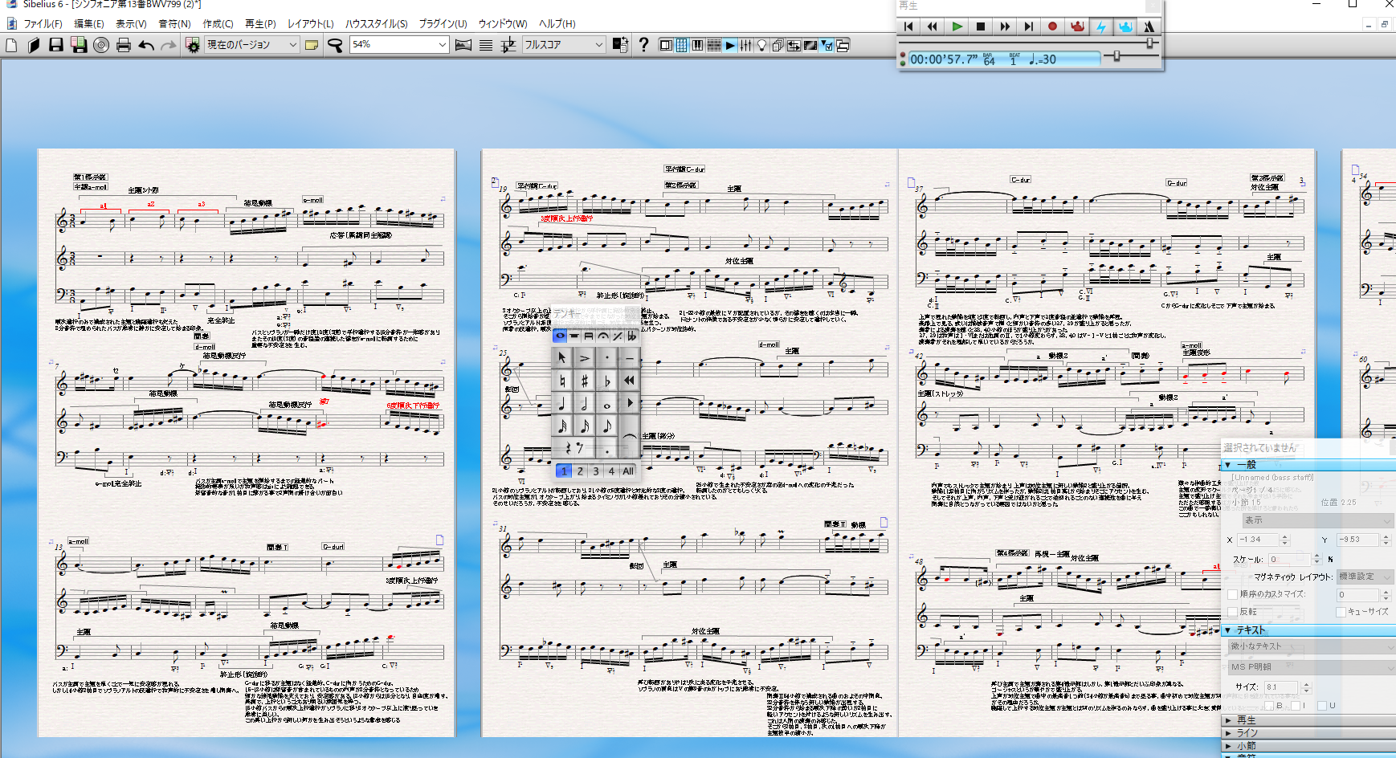This screenshot has width=1396, height=758.
Task: Collapse the テキスト properties section
Action: [x=1228, y=630]
